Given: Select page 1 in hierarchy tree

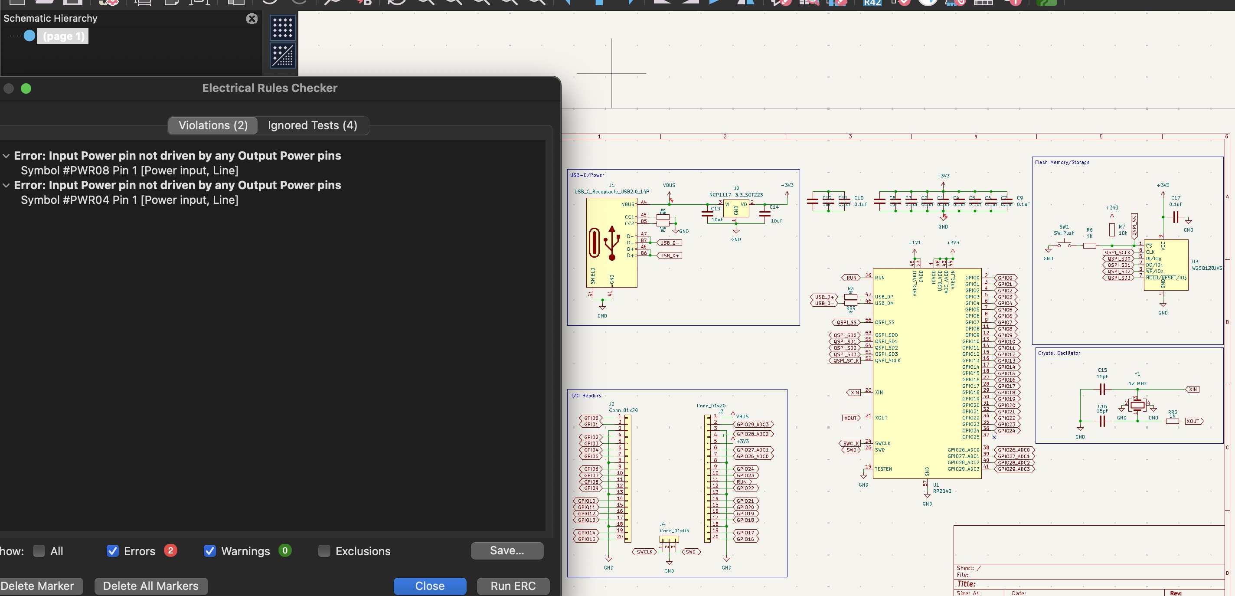Looking at the screenshot, I should [x=63, y=36].
